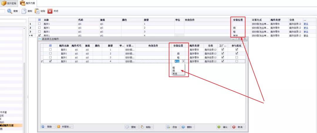Click the 复制 icon in top toolbar
Image resolution: width=317 pixels, height=133 pixels.
coord(24,11)
